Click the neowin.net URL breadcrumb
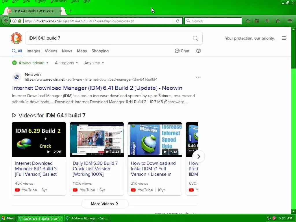The height and width of the screenshot is (222, 296). [91, 79]
